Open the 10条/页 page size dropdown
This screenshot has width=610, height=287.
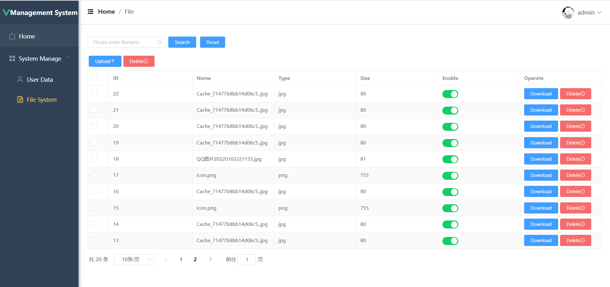(x=134, y=259)
